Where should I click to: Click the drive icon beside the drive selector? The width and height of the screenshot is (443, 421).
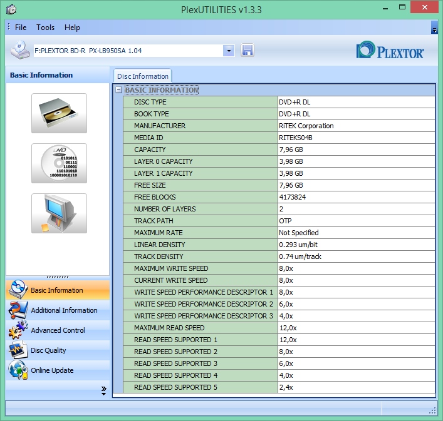coord(19,50)
